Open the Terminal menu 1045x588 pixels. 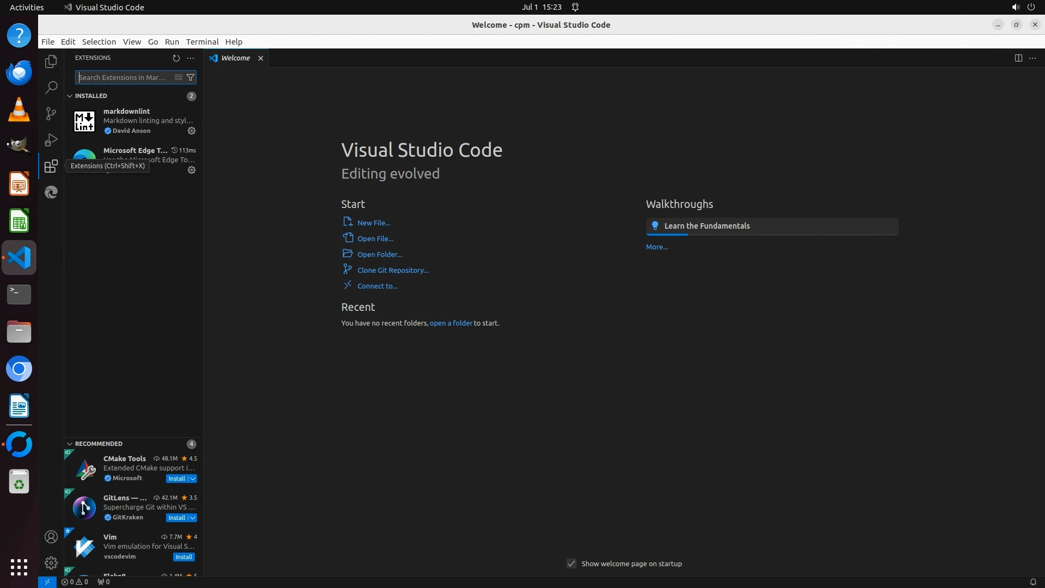[x=202, y=42]
